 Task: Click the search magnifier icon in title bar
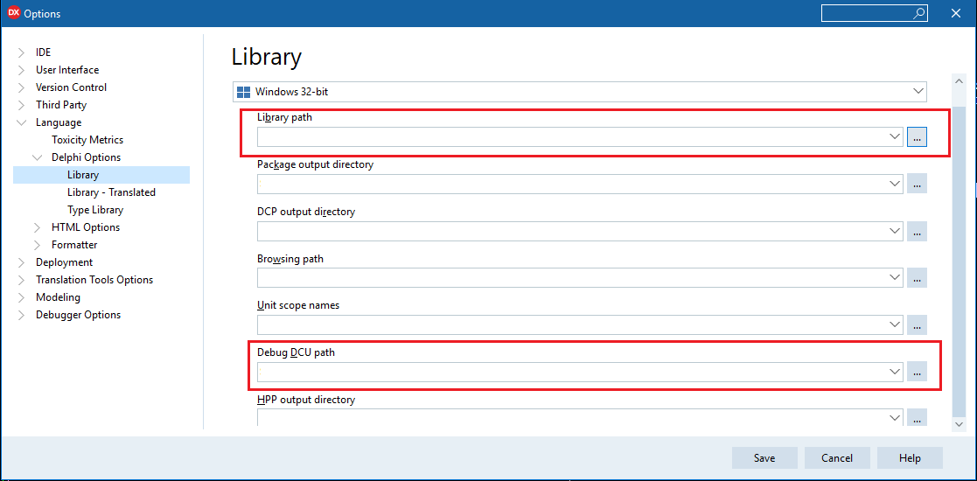click(919, 13)
